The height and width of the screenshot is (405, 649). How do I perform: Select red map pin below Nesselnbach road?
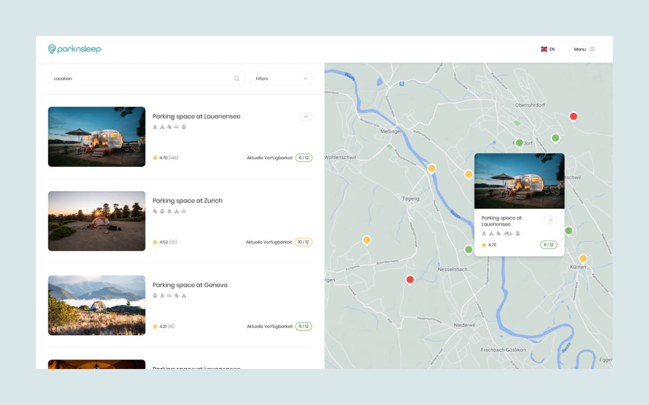coord(410,279)
